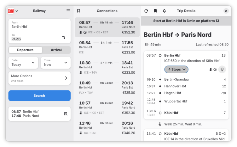Viewport: 237px width, 147px height.
Task: Open bookmarks in Connections header
Action: 78,11
